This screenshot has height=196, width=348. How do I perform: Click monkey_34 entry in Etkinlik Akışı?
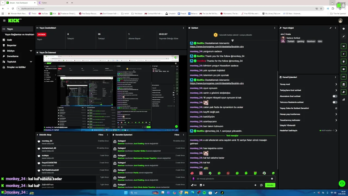pos(73,142)
